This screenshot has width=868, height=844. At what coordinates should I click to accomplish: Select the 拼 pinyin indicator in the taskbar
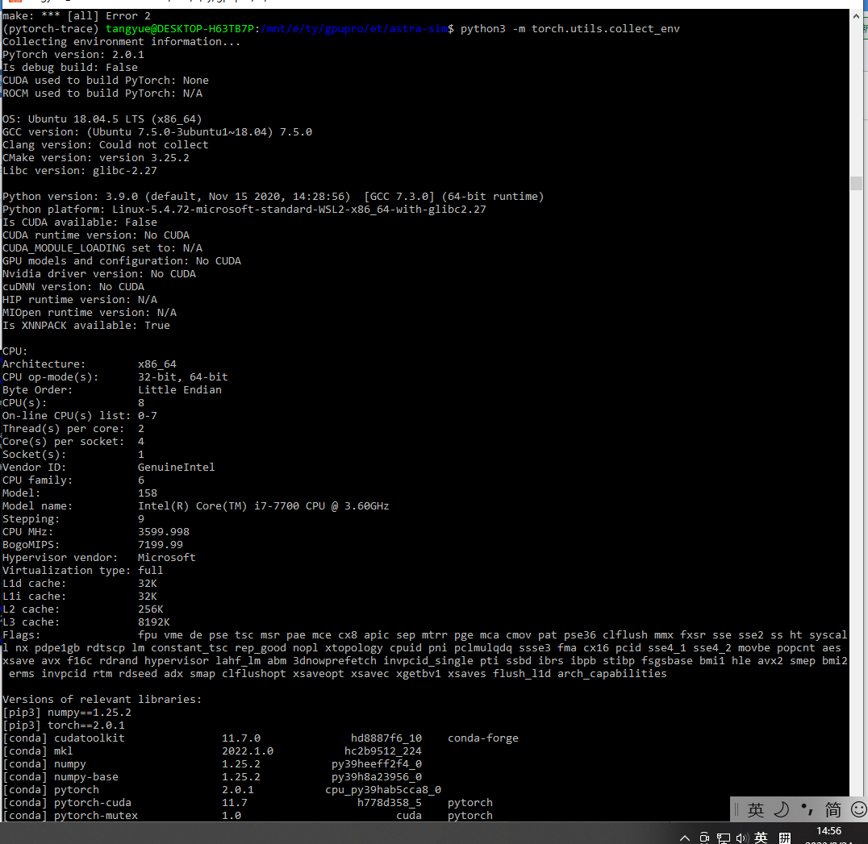coord(785,838)
